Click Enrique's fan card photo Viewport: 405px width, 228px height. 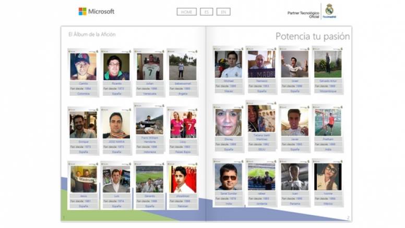pos(83,125)
